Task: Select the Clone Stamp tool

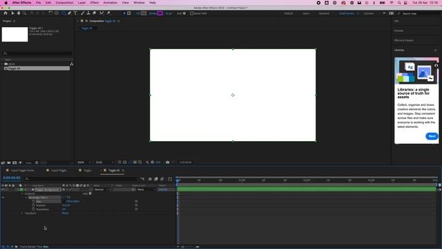Action: (88, 13)
